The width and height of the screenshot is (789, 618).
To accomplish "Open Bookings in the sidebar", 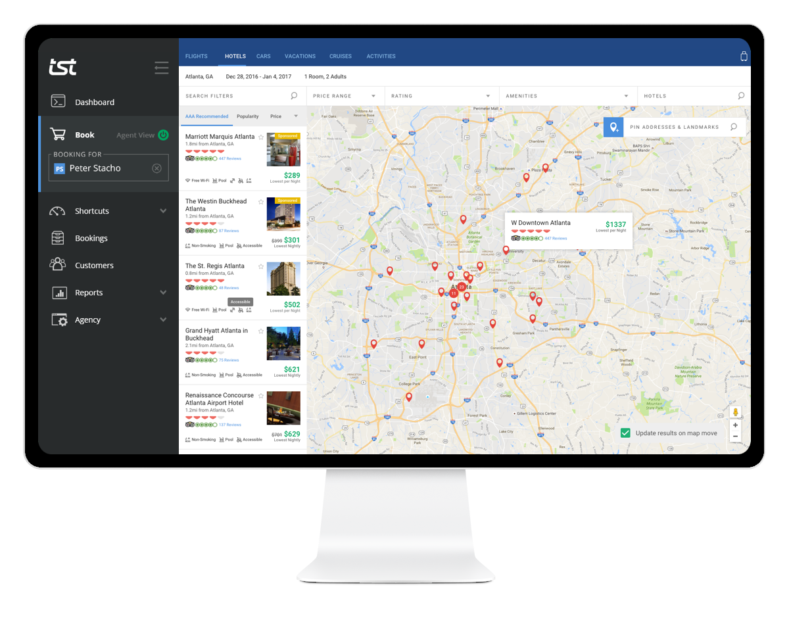I will (91, 238).
